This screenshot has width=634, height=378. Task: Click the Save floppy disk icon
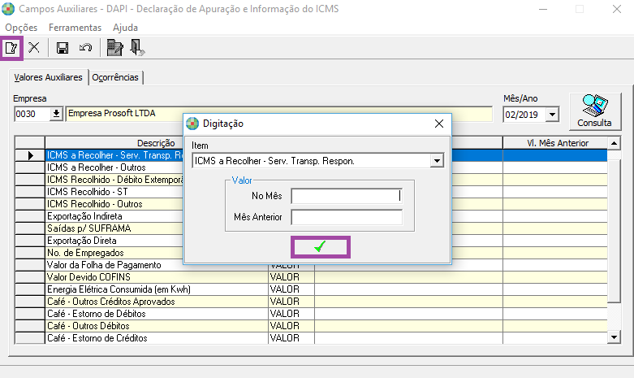click(x=63, y=48)
